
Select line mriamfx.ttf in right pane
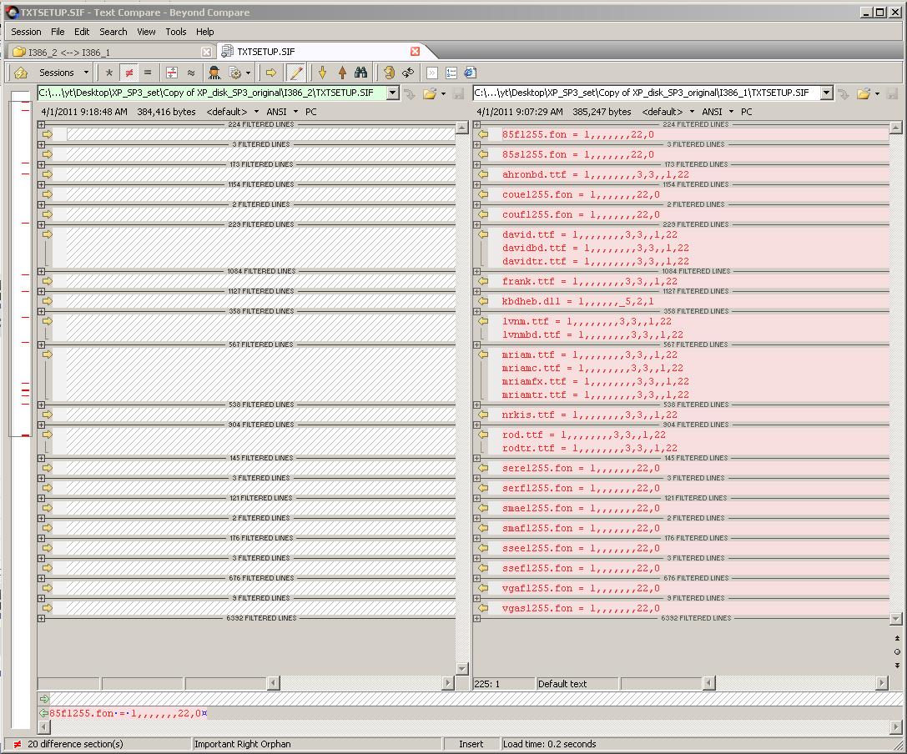click(695, 382)
